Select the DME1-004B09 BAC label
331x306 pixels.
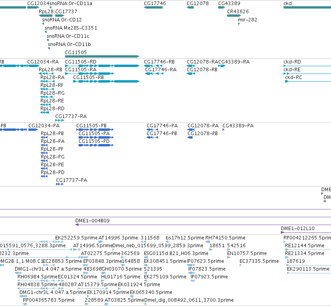click(93, 221)
